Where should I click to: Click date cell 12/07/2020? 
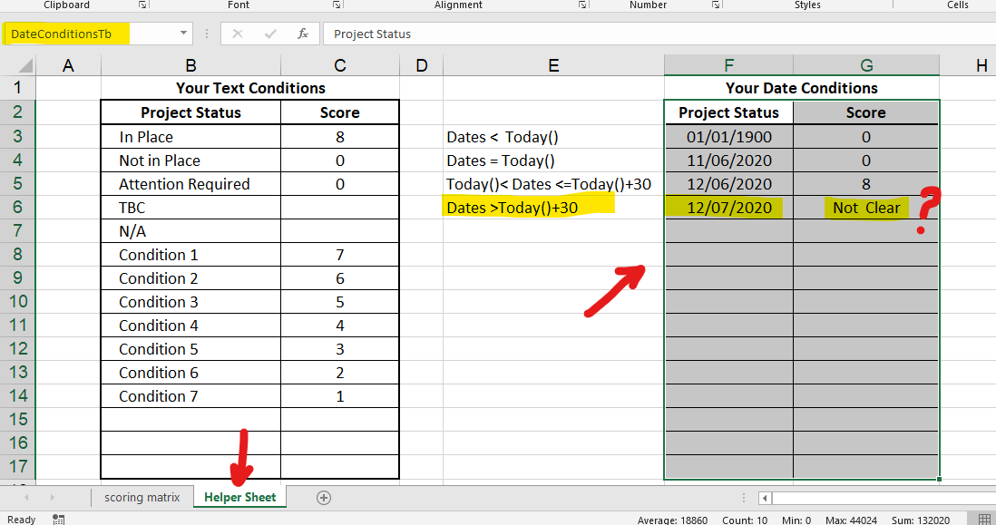pyautogui.click(x=728, y=208)
